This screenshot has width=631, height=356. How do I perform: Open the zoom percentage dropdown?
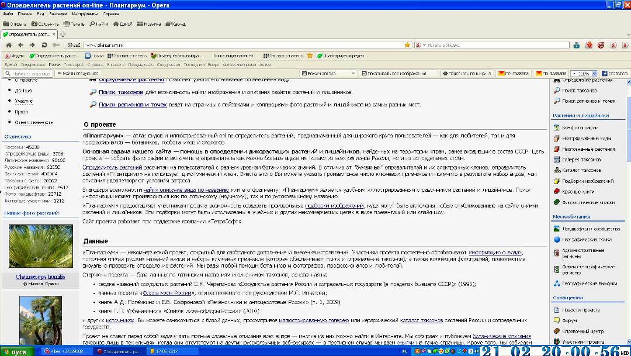pyautogui.click(x=595, y=74)
